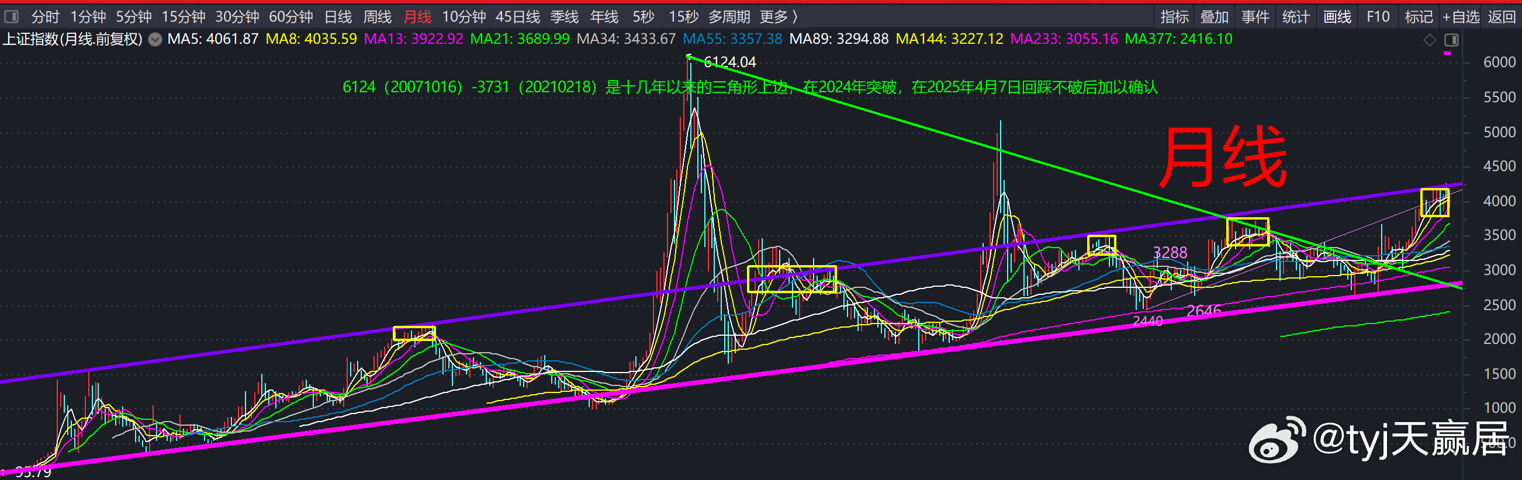The image size is (1522, 480).
Task: Select the 15秒 period tab
Action: pos(684,16)
